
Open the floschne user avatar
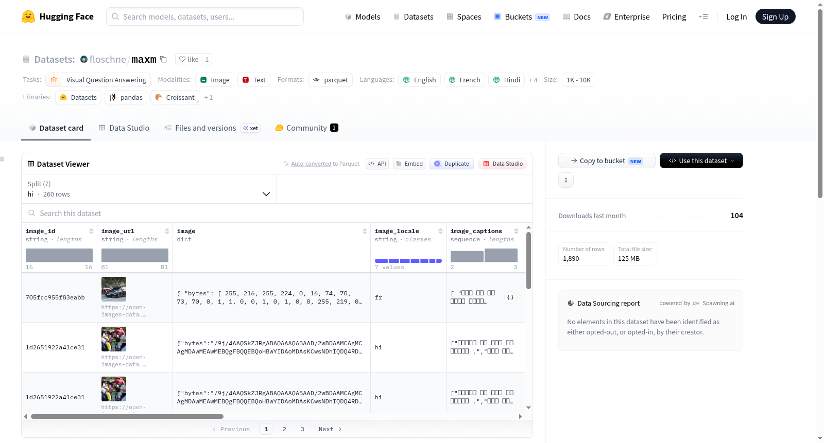tap(84, 59)
